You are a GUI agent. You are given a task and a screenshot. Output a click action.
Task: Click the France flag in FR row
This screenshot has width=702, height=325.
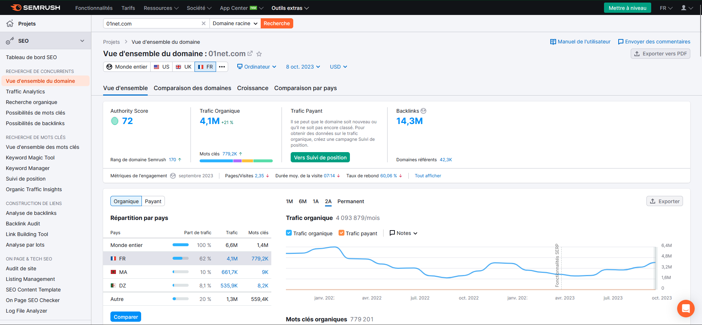point(113,259)
